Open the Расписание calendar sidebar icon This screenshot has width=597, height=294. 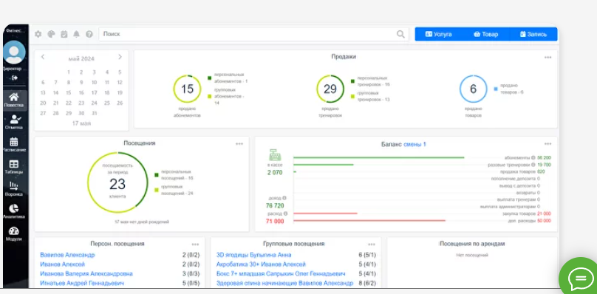coord(14,142)
